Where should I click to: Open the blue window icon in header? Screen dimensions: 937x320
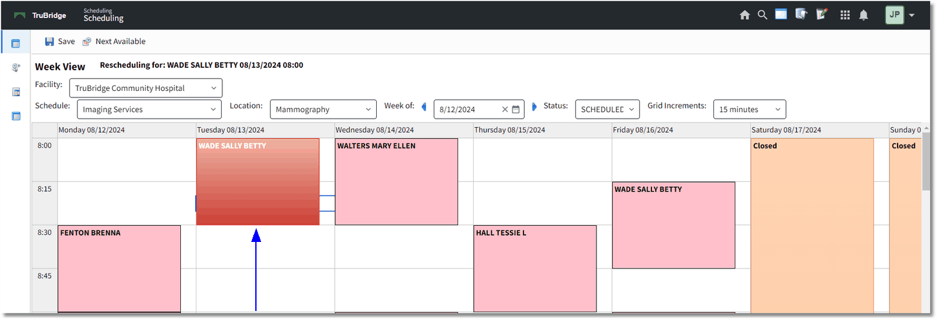(781, 14)
